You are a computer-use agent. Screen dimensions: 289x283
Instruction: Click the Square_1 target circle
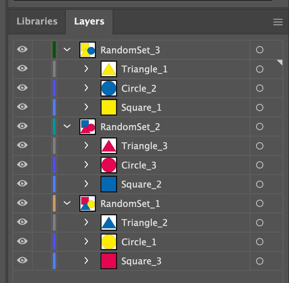(x=259, y=107)
